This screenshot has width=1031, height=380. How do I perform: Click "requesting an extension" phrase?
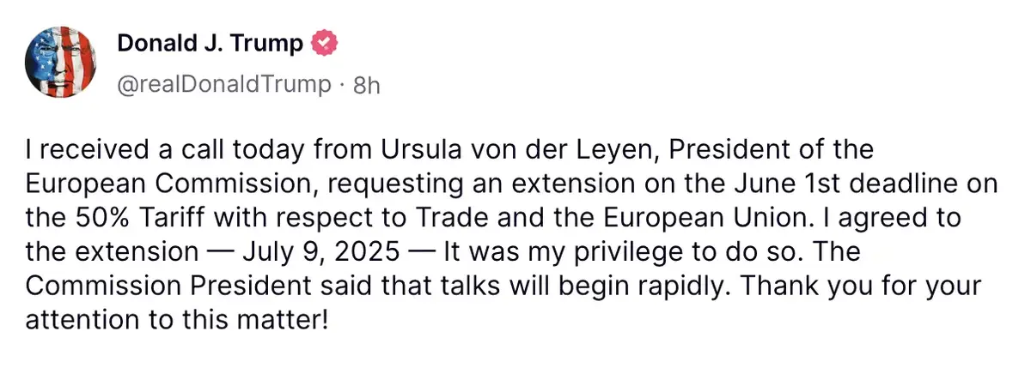pos(443,184)
